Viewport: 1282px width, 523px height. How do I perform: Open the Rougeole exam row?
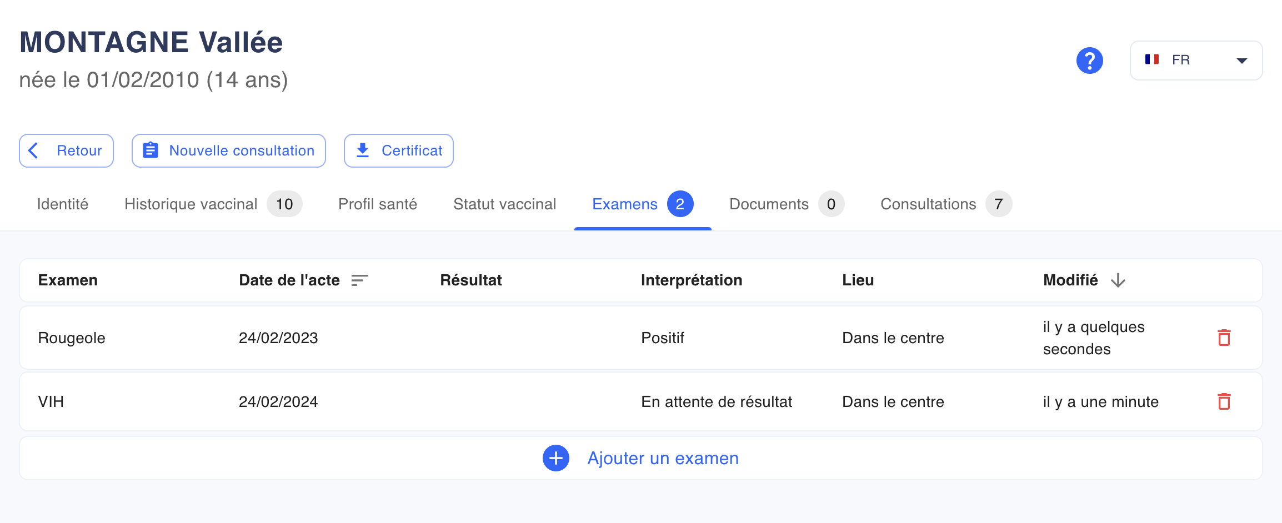coord(641,338)
